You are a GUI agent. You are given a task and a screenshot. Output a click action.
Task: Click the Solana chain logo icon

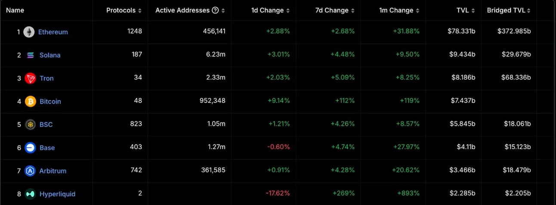[30, 55]
